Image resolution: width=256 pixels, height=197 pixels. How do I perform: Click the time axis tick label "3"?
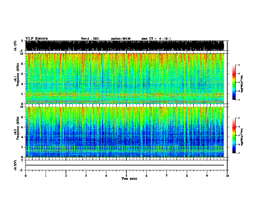[86, 176]
